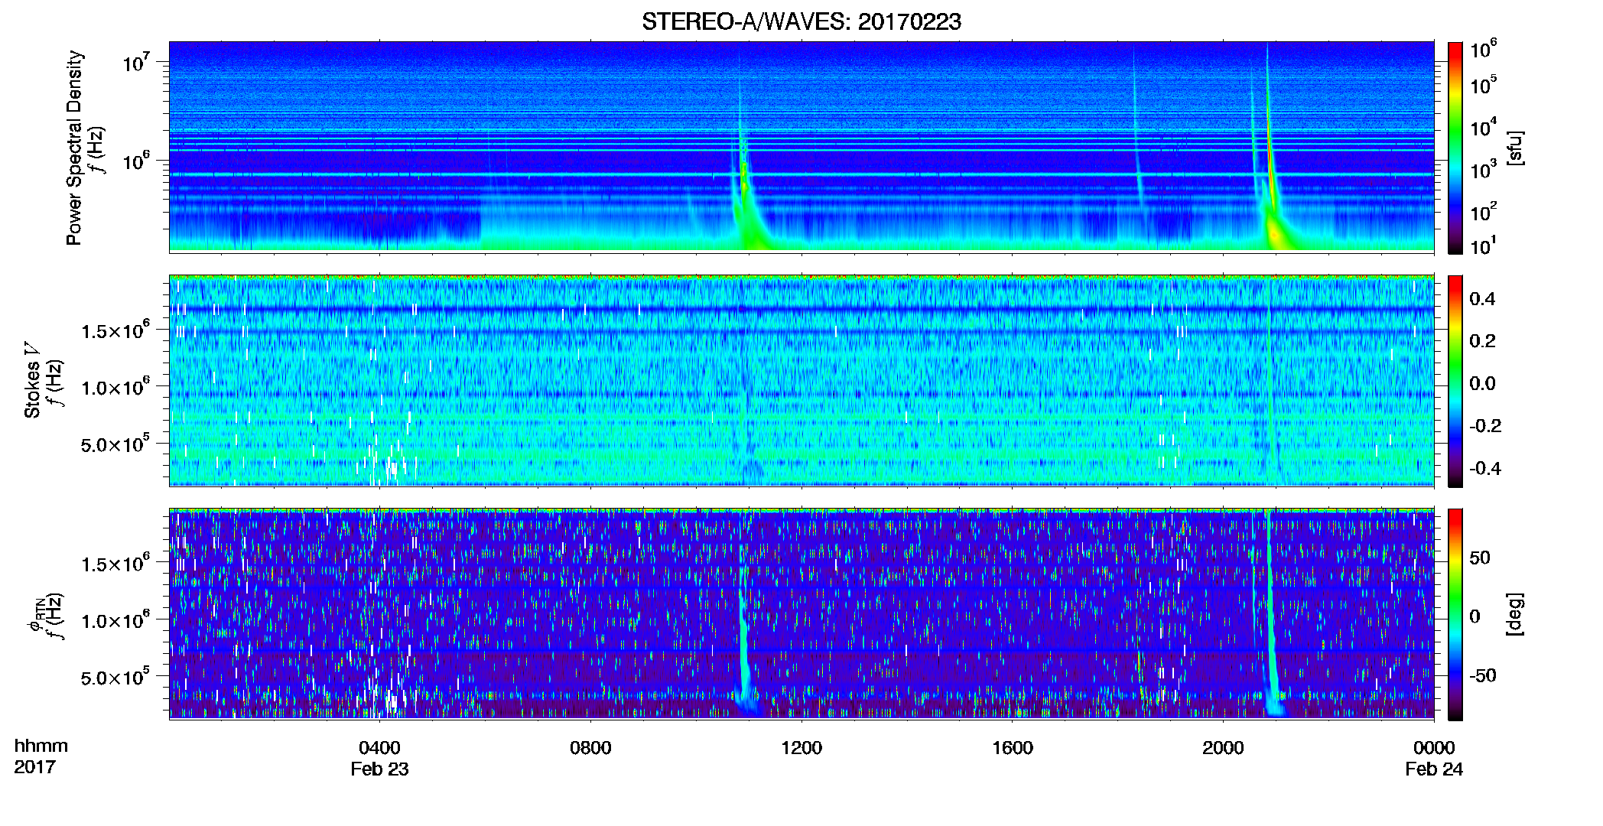Click the phi RTN spectrogram panel
1603x826 pixels.
(801, 613)
